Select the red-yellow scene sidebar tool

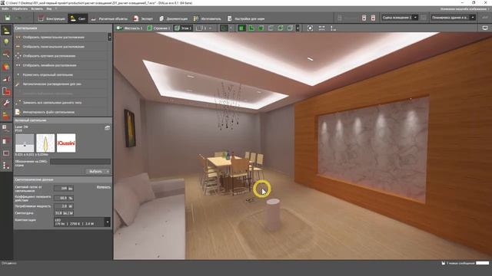(6, 115)
